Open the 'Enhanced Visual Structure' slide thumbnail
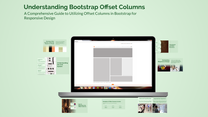Viewport: 208px width, 117px height. point(145,105)
